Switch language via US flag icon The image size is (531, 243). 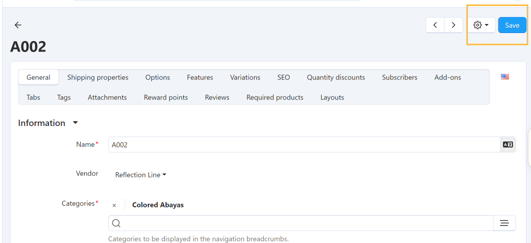[x=504, y=76]
